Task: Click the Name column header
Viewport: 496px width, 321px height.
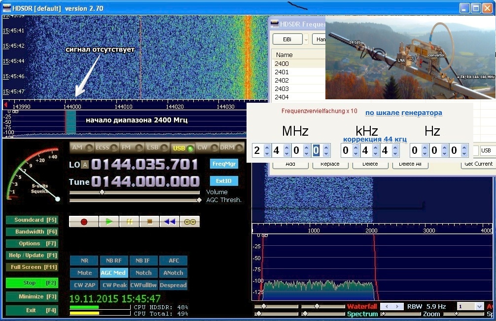Action: (x=299, y=55)
